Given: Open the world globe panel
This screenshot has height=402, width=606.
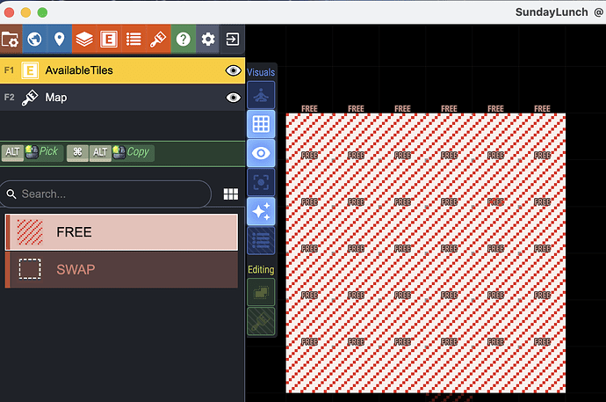Looking at the screenshot, I should tap(34, 40).
